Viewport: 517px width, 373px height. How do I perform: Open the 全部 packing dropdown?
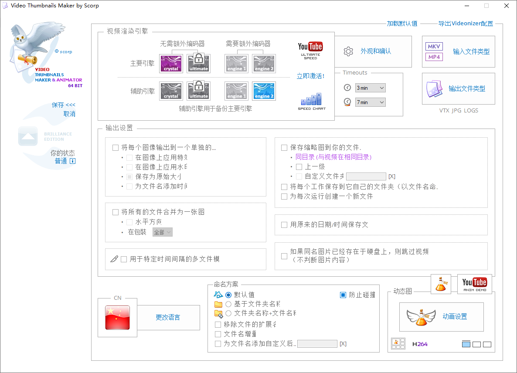pyautogui.click(x=162, y=232)
